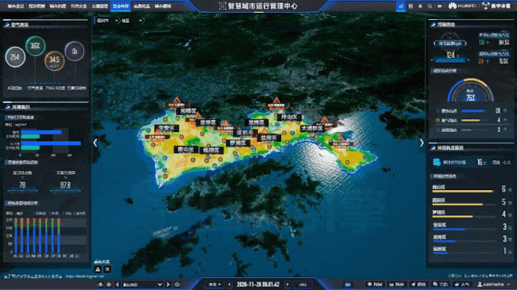The height and width of the screenshot is (290, 517).
Task: Select the highlighted blue tab in top navigation
Action: [x=120, y=6]
